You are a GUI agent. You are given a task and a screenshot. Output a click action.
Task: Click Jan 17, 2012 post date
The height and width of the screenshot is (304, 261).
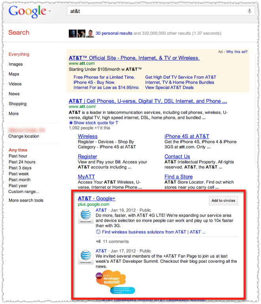coord(123,251)
